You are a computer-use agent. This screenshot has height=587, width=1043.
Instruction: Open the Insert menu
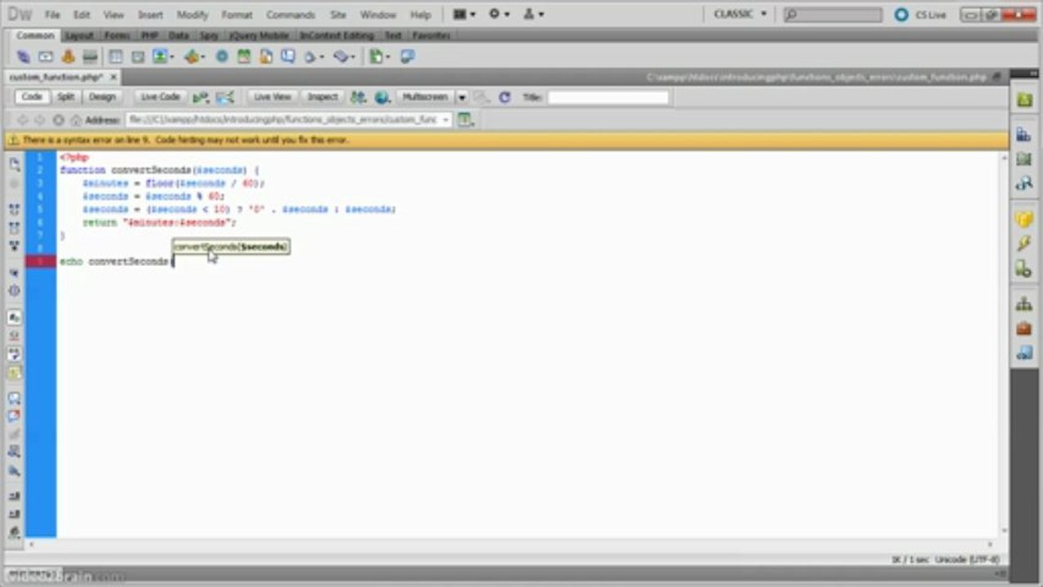pos(150,15)
